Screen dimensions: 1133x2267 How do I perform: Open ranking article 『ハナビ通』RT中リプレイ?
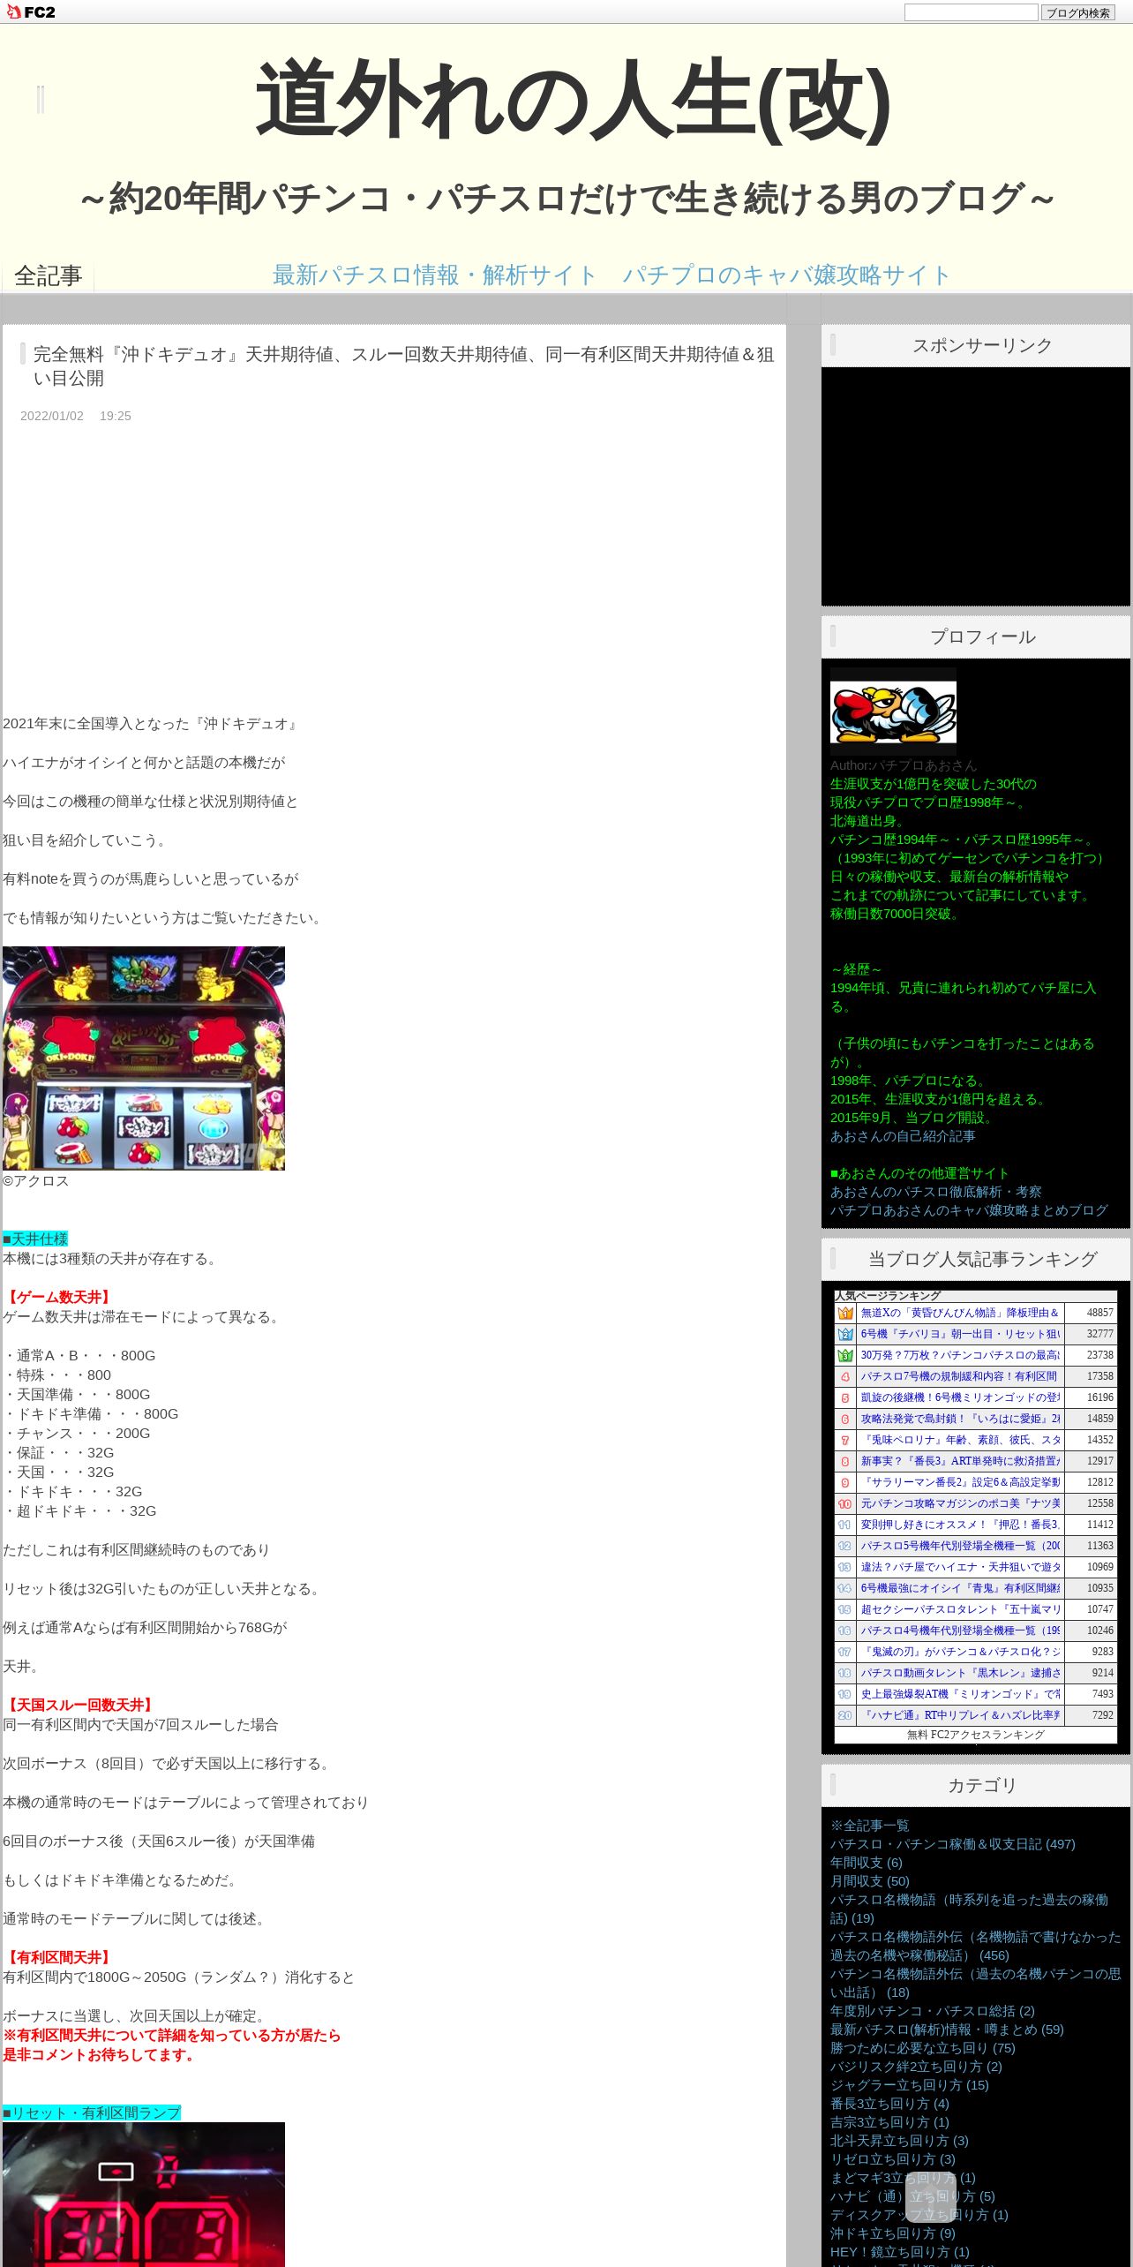(x=960, y=1715)
